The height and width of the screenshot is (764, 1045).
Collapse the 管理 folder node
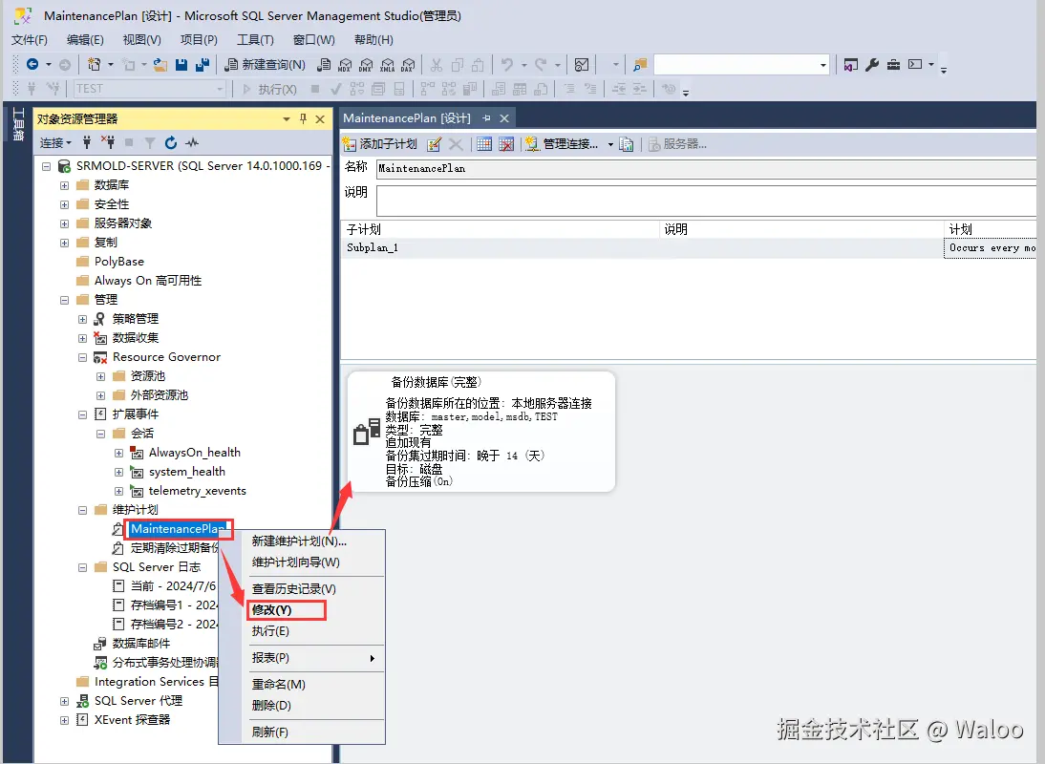point(65,300)
